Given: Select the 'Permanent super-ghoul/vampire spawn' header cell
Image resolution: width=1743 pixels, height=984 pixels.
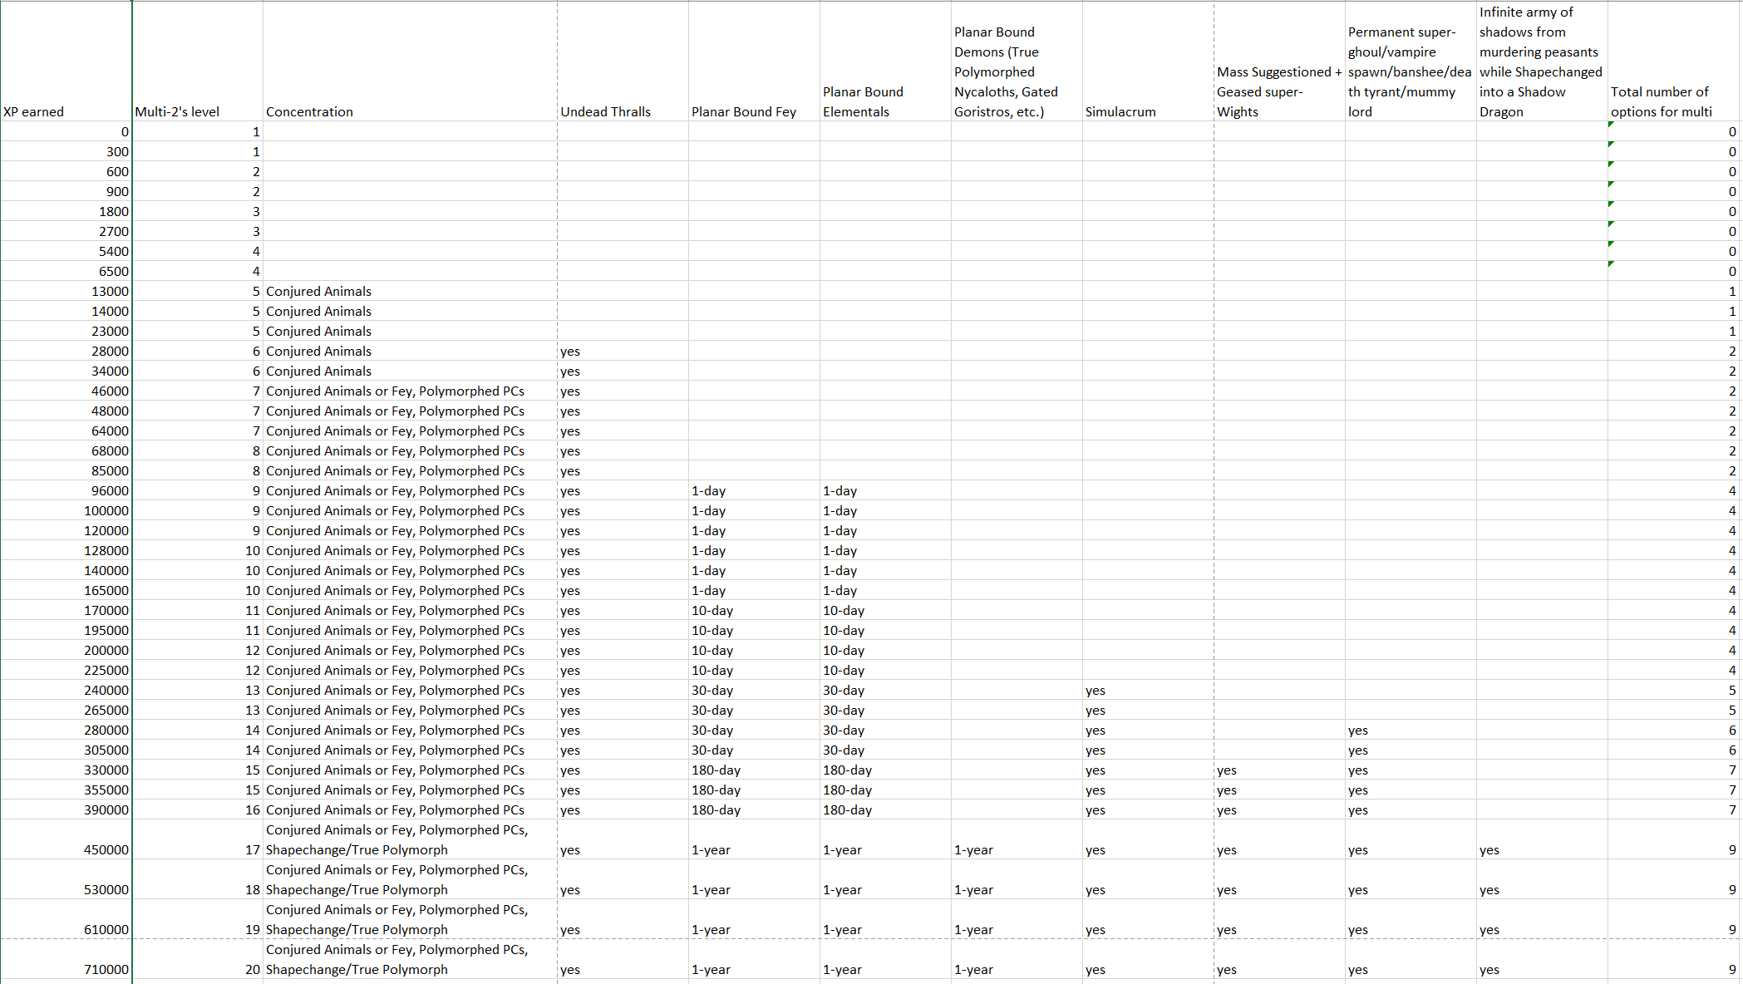Looking at the screenshot, I should pyautogui.click(x=1411, y=61).
